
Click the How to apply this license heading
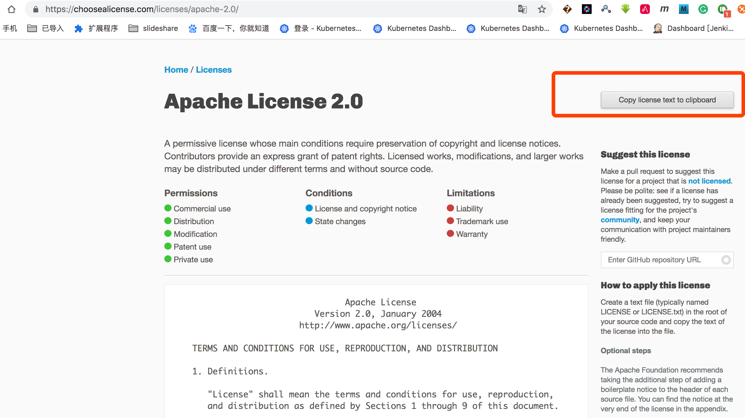click(x=655, y=285)
